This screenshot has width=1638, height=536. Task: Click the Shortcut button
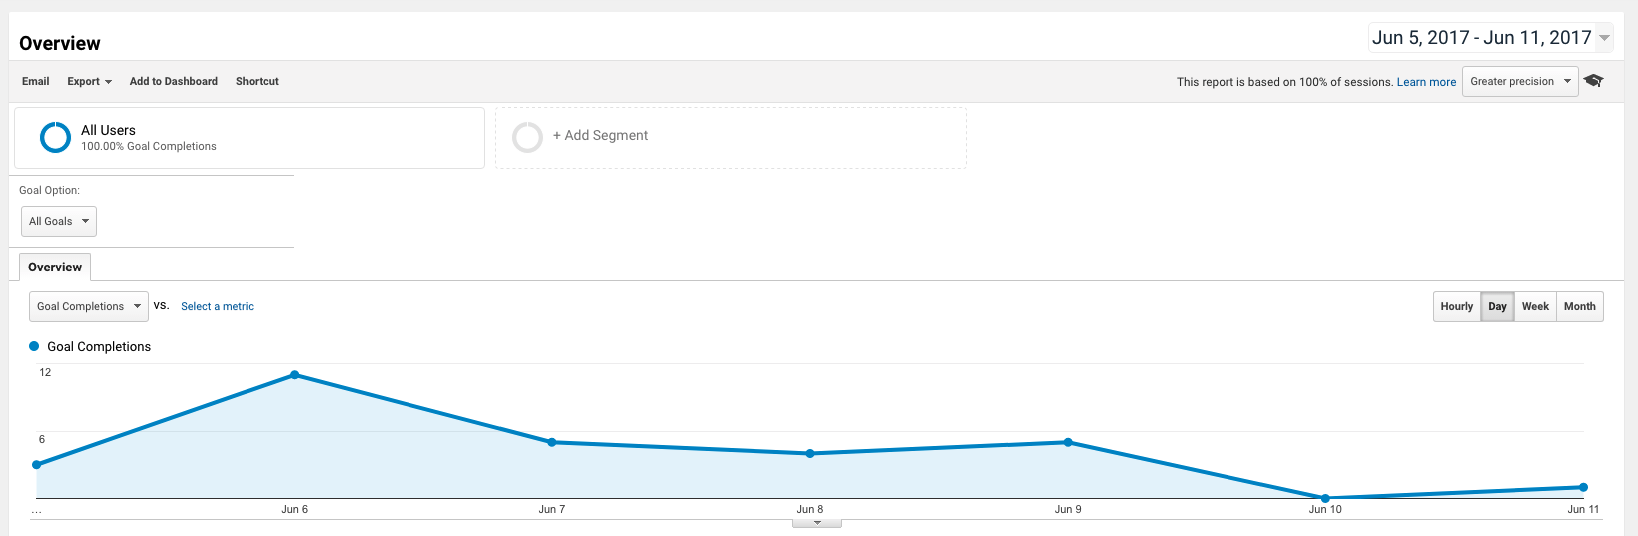[257, 81]
